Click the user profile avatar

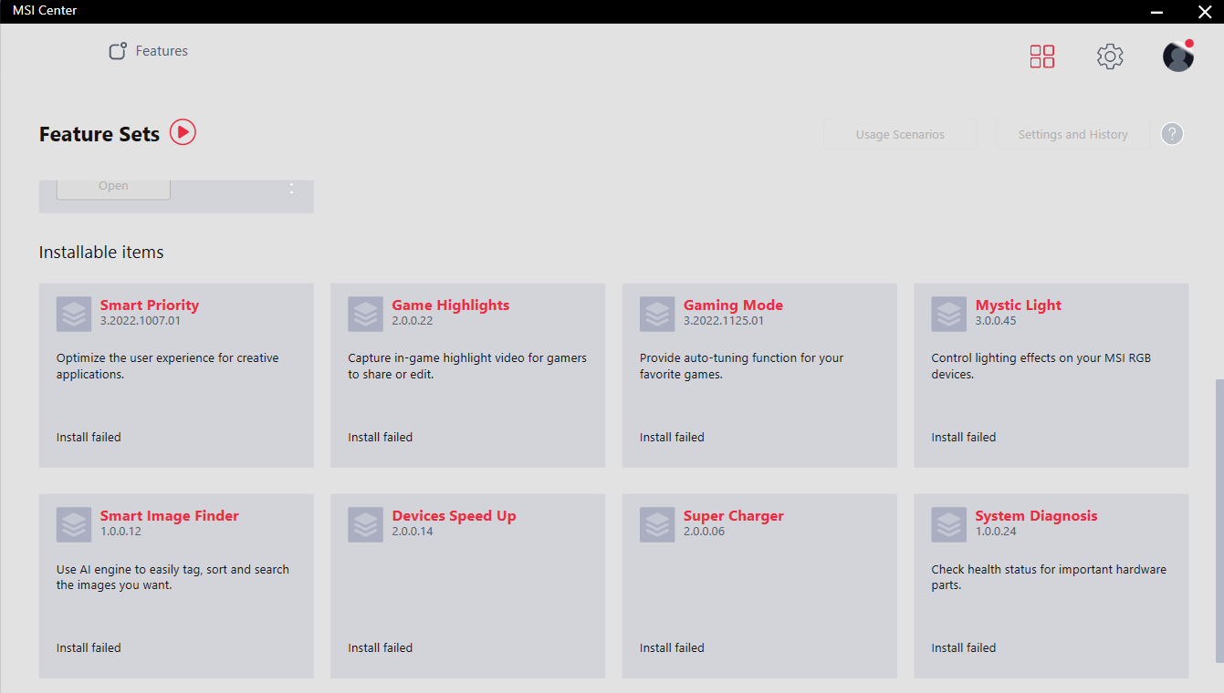click(x=1178, y=56)
